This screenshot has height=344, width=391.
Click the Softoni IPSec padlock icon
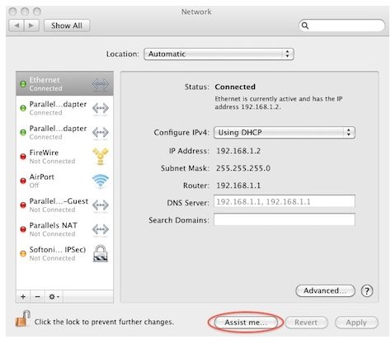pyautogui.click(x=101, y=253)
